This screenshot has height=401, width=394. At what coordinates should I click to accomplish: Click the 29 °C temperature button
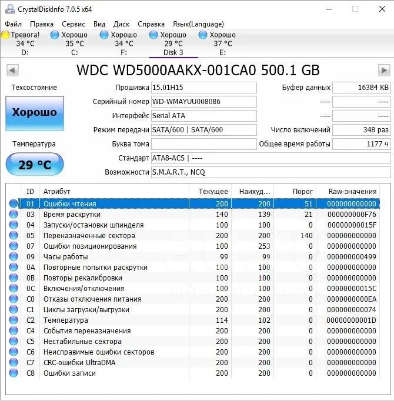35,164
